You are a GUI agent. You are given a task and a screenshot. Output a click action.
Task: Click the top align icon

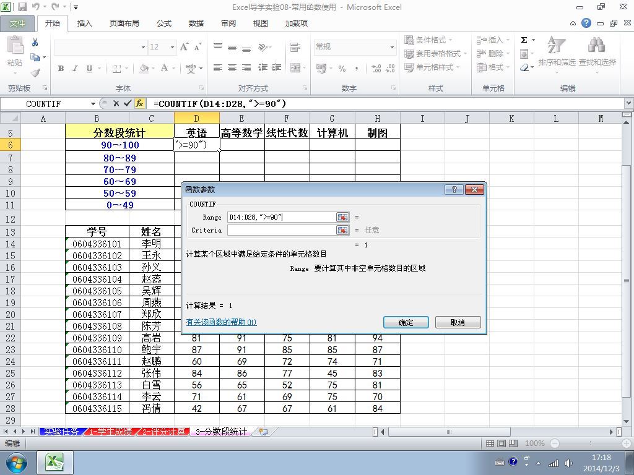[x=218, y=46]
